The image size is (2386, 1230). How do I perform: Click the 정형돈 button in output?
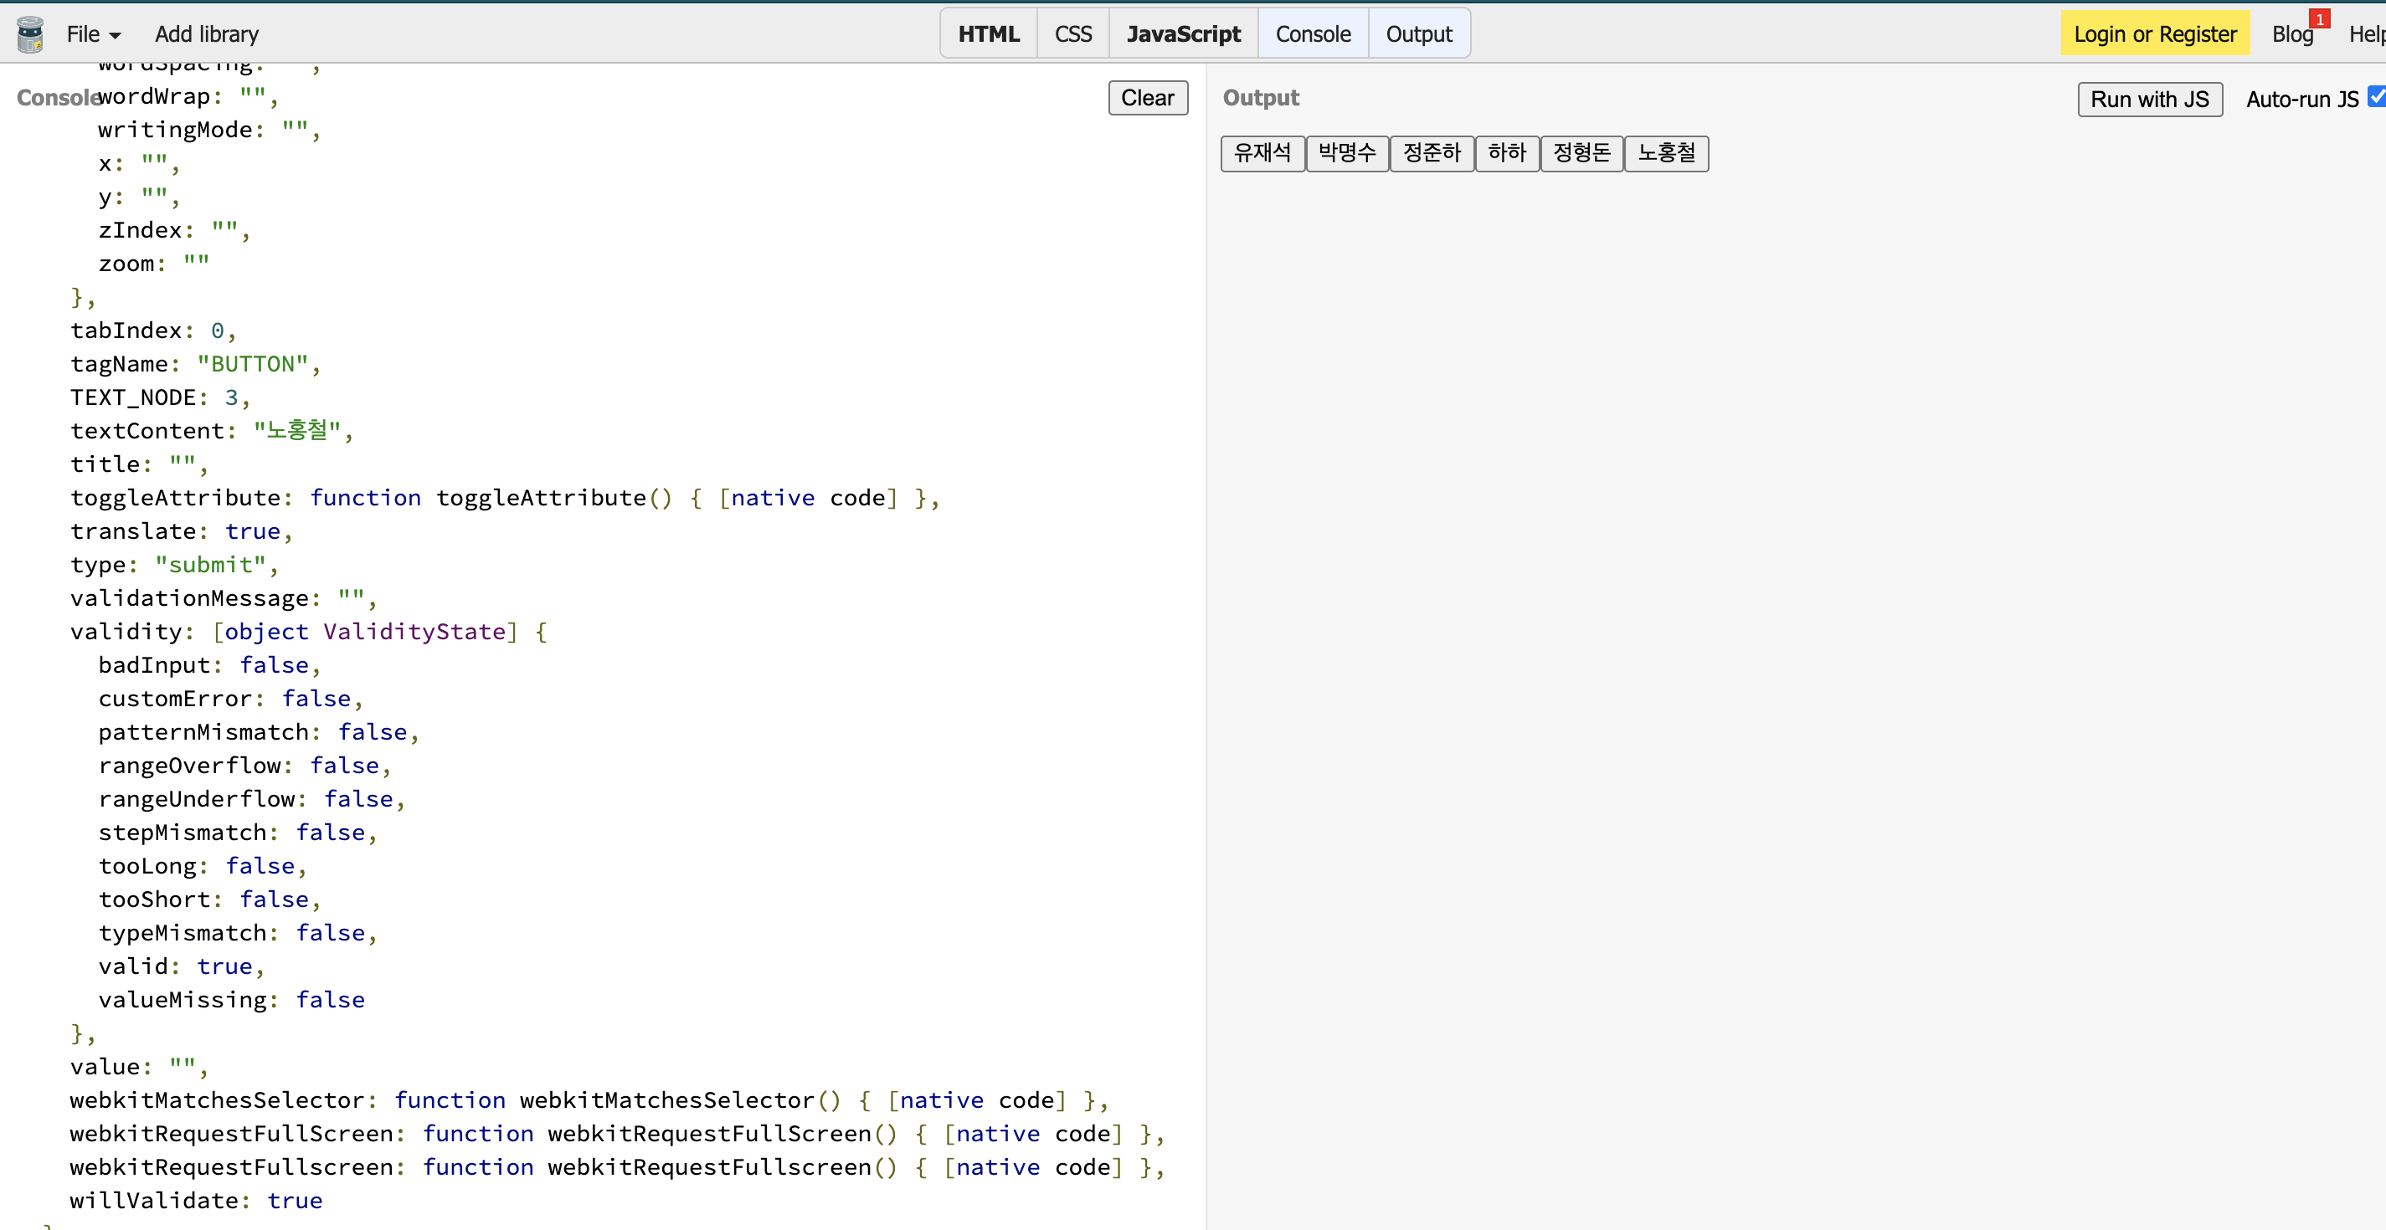[1581, 153]
